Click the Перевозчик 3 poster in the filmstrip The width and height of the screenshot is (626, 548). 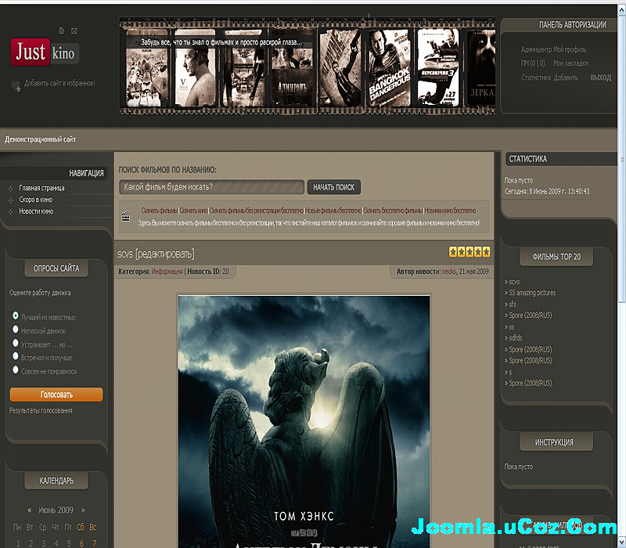point(437,67)
